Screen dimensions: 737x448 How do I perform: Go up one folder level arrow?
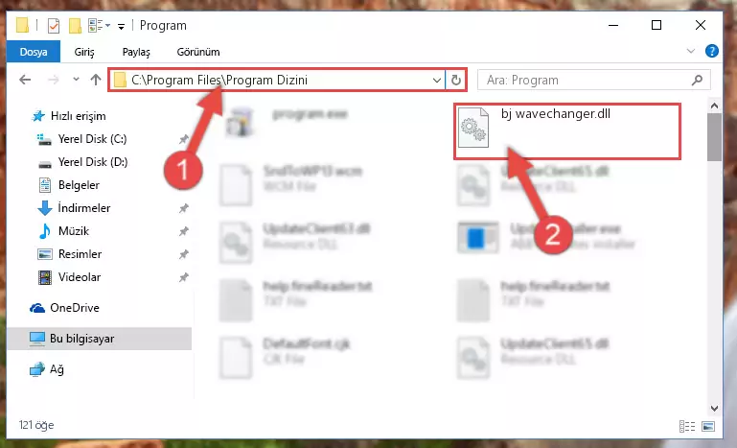96,80
